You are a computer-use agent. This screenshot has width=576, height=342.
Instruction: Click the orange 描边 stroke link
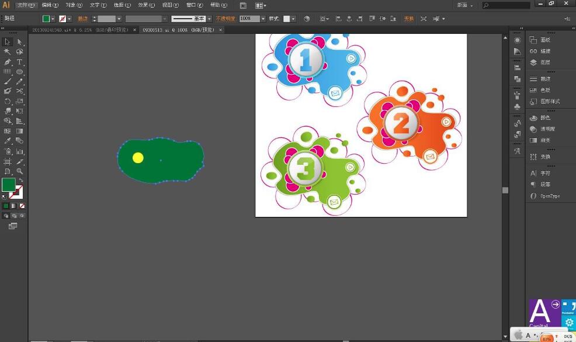click(x=82, y=19)
